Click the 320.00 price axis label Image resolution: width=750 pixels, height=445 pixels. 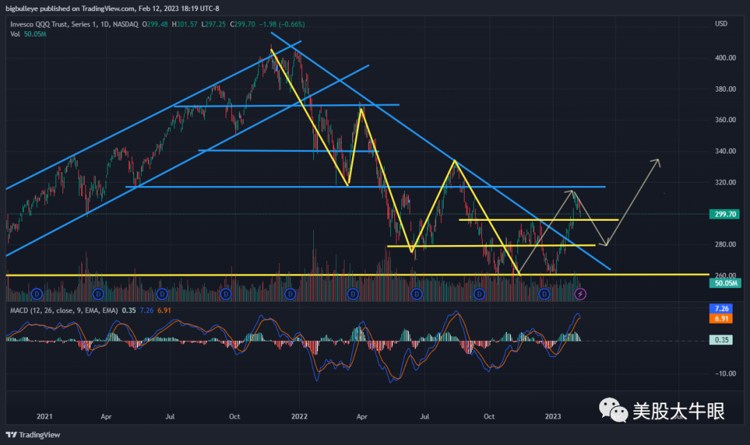pyautogui.click(x=725, y=182)
